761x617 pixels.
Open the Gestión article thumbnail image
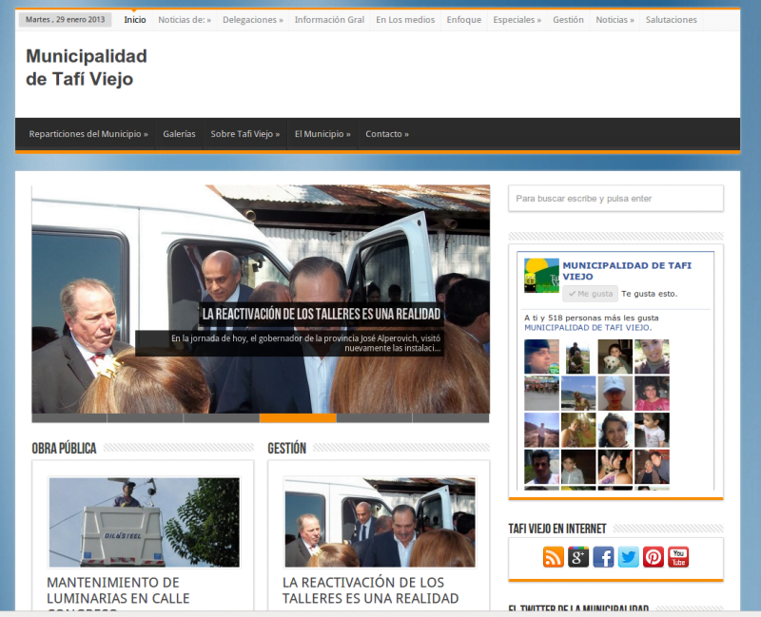coord(380,523)
